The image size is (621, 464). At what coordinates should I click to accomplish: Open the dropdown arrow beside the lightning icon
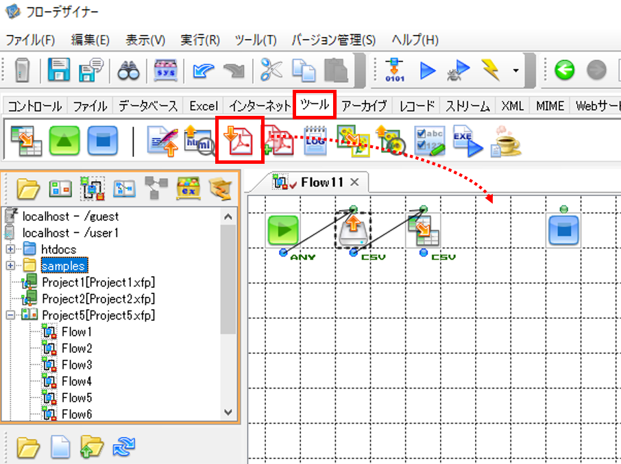point(515,71)
